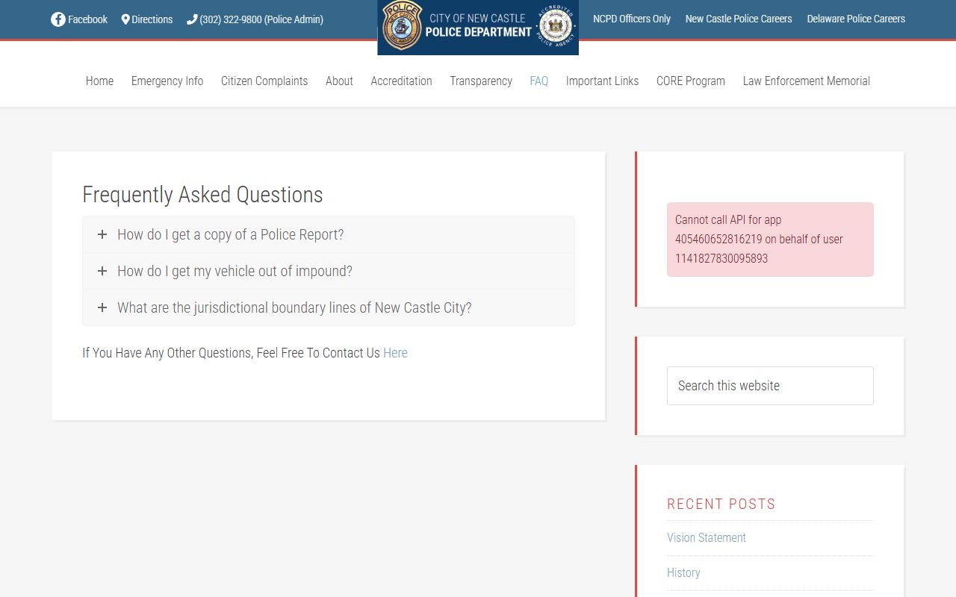Image resolution: width=956 pixels, height=597 pixels.
Task: Click City of New Castle Police Department title
Action: [478, 25]
